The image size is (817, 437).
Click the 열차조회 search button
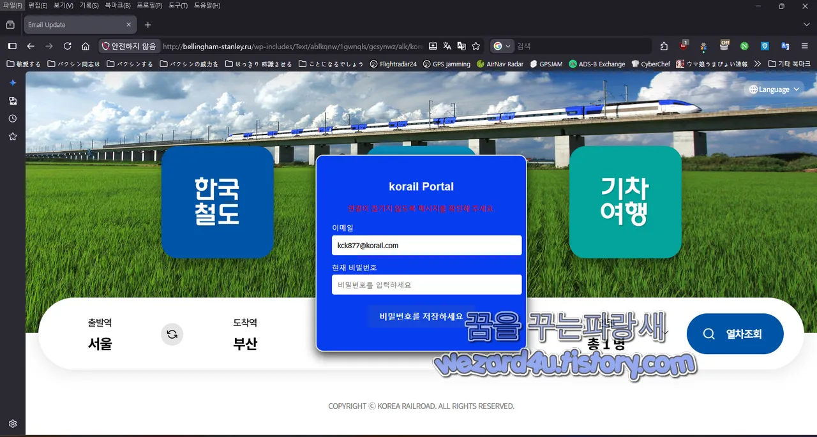click(735, 334)
